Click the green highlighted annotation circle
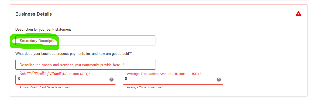Image resolution: width=319 pixels, height=100 pixels. coord(35,42)
